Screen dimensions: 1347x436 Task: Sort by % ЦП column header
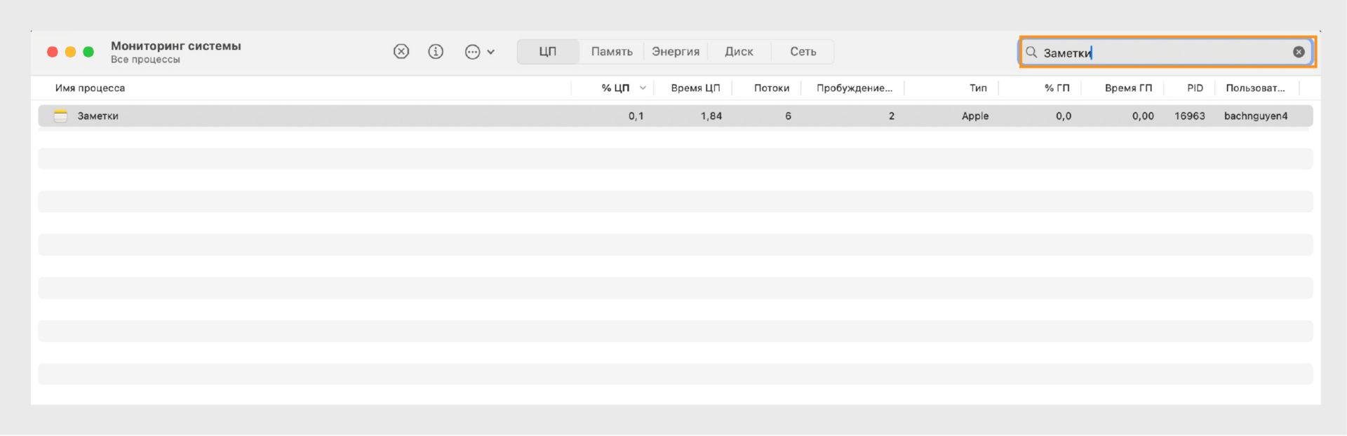tap(615, 88)
